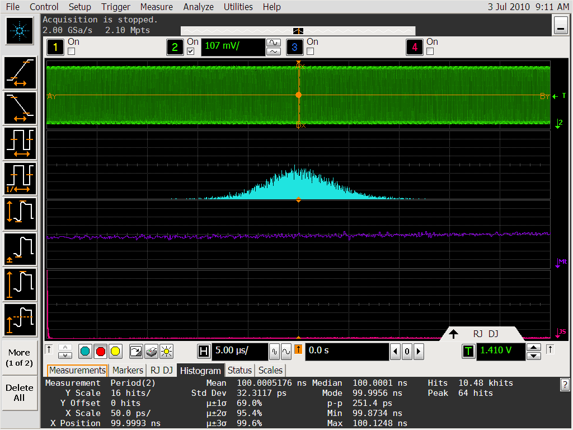Click the display intensity sun icon

click(166, 352)
